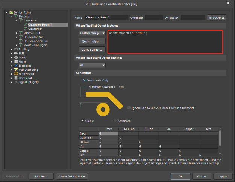
Task: Select the Un-Connected Pin tree item
Action: point(35,41)
